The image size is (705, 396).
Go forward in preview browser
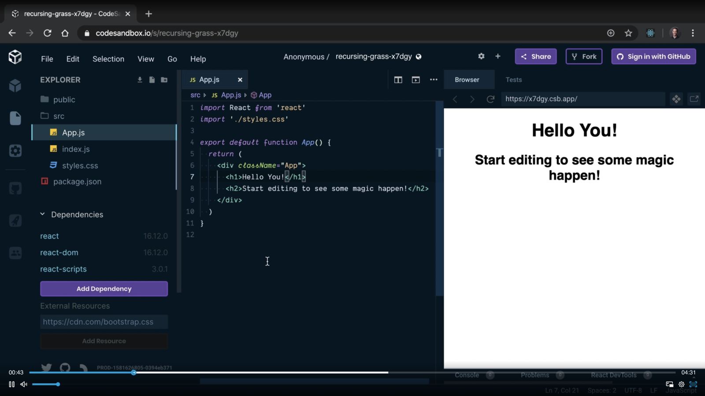pos(472,99)
